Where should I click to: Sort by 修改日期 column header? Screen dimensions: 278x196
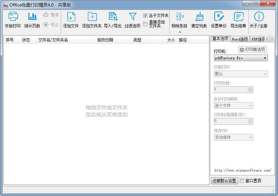click(x=113, y=40)
